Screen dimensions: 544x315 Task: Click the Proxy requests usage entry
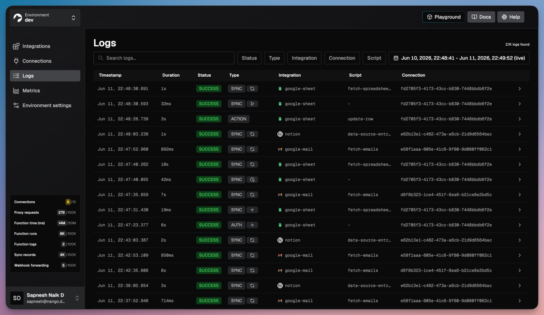tap(45, 213)
